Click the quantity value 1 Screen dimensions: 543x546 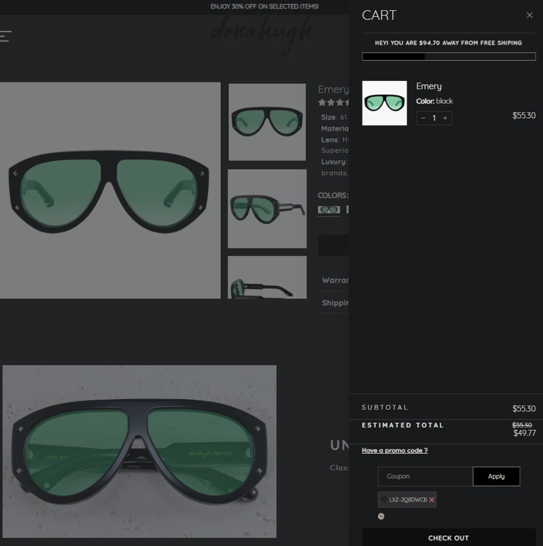click(x=434, y=118)
